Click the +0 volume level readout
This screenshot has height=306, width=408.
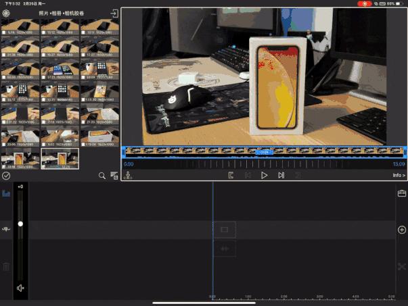click(x=20, y=186)
